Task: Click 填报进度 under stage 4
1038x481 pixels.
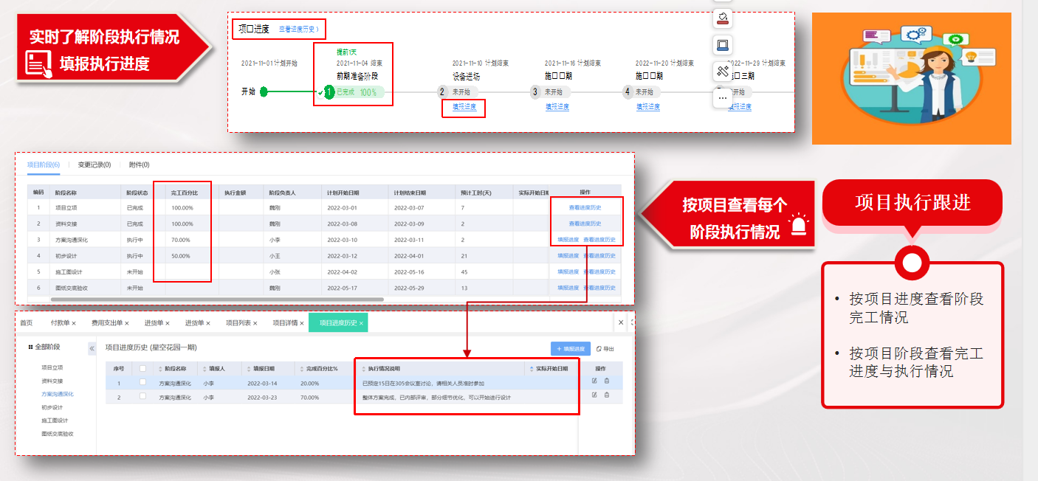Action: [648, 107]
